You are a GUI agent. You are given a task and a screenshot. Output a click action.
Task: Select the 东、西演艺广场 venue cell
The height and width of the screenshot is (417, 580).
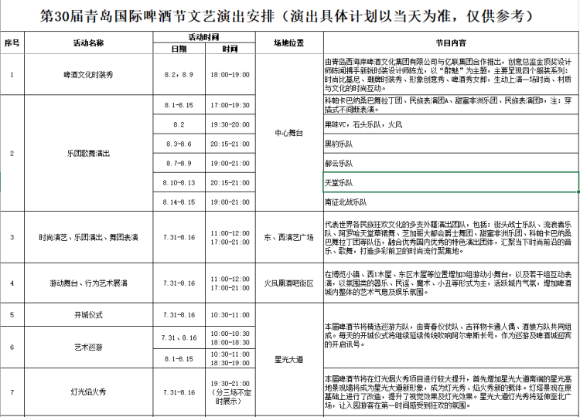[289, 237]
